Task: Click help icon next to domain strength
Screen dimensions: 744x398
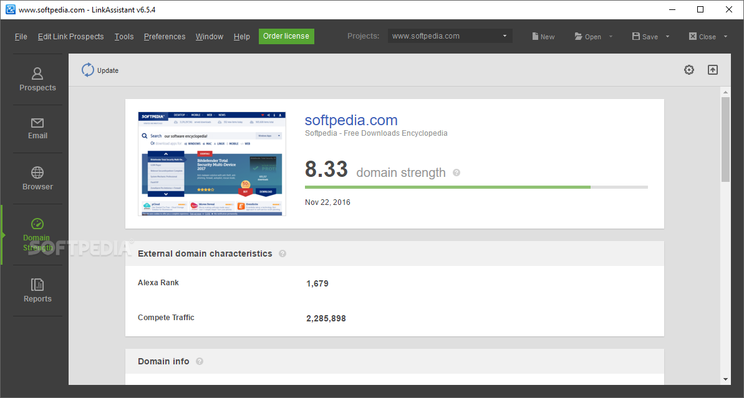Action: click(457, 173)
